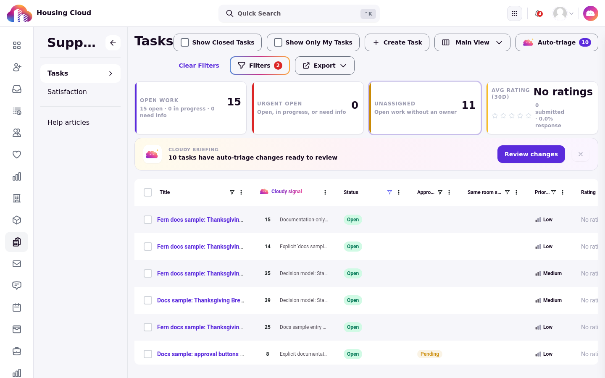Screen dimensions: 605x378
Task: Open the briefcase sidebar icon
Action: point(17,351)
